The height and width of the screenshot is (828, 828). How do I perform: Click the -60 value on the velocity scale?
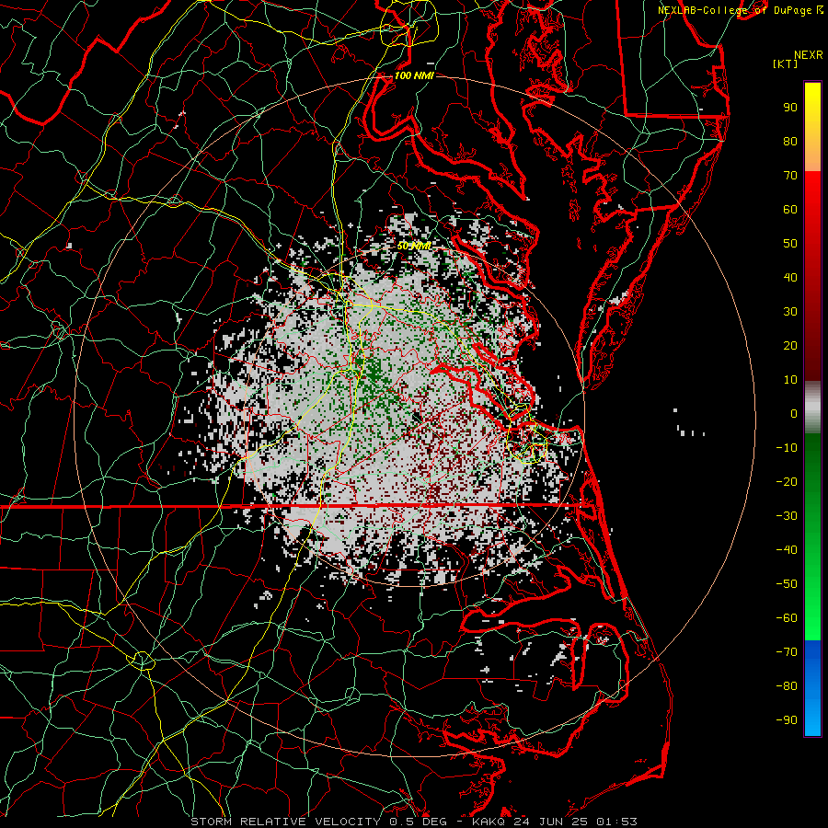tap(787, 618)
